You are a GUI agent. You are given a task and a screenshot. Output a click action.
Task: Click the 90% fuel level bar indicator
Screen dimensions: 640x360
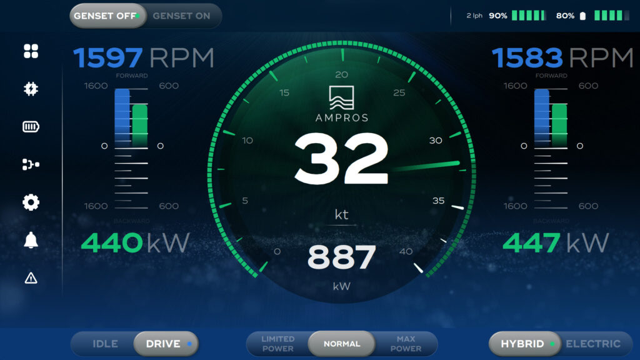coord(529,16)
